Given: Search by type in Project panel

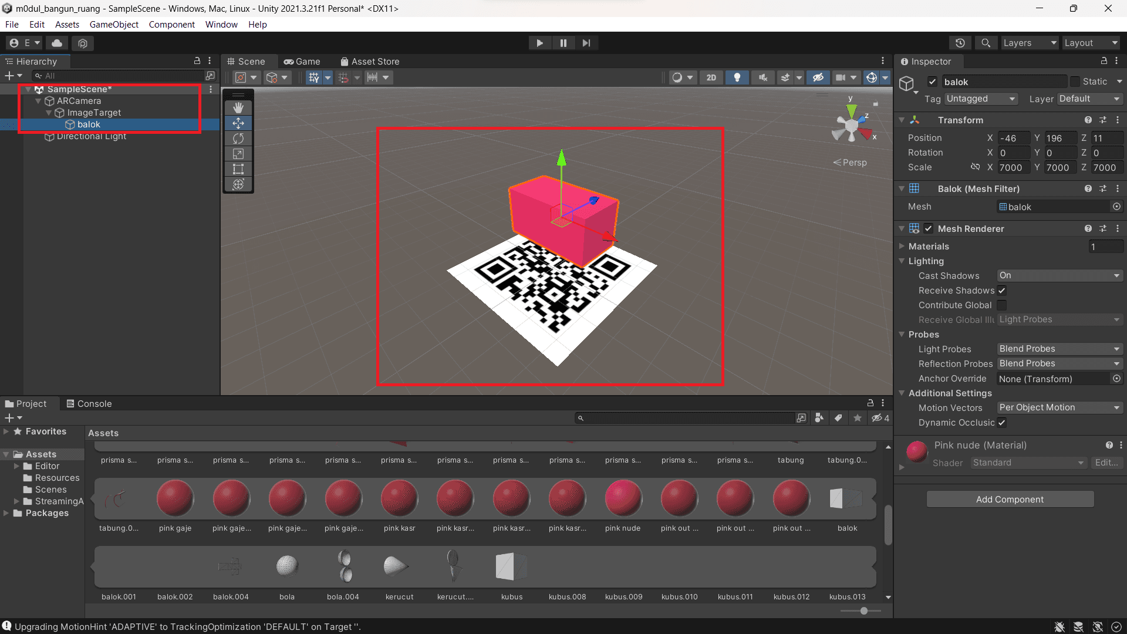Looking at the screenshot, I should coord(819,418).
